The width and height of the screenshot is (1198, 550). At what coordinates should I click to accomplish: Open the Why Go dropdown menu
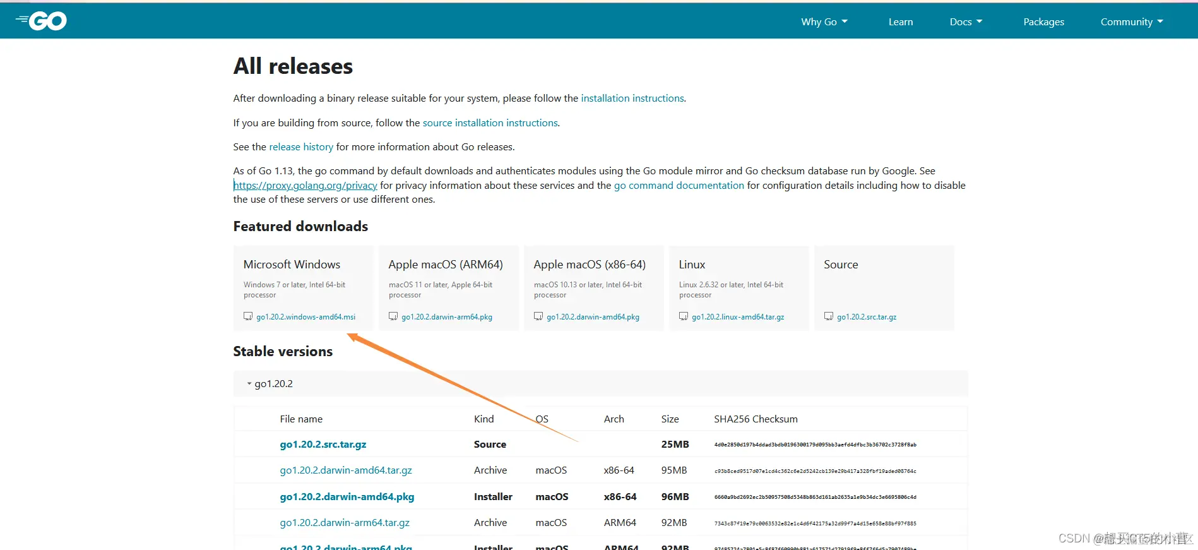click(824, 21)
